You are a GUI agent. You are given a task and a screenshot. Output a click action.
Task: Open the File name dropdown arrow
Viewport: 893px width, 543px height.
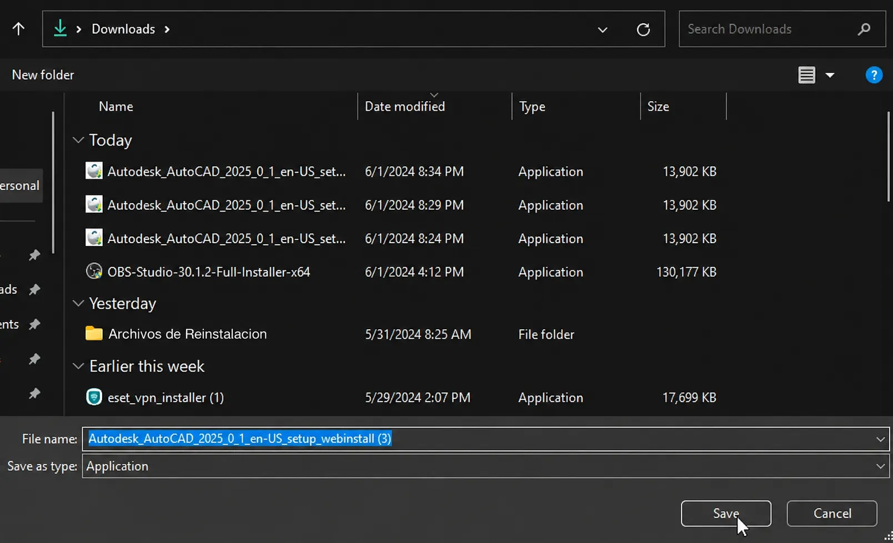click(x=880, y=439)
